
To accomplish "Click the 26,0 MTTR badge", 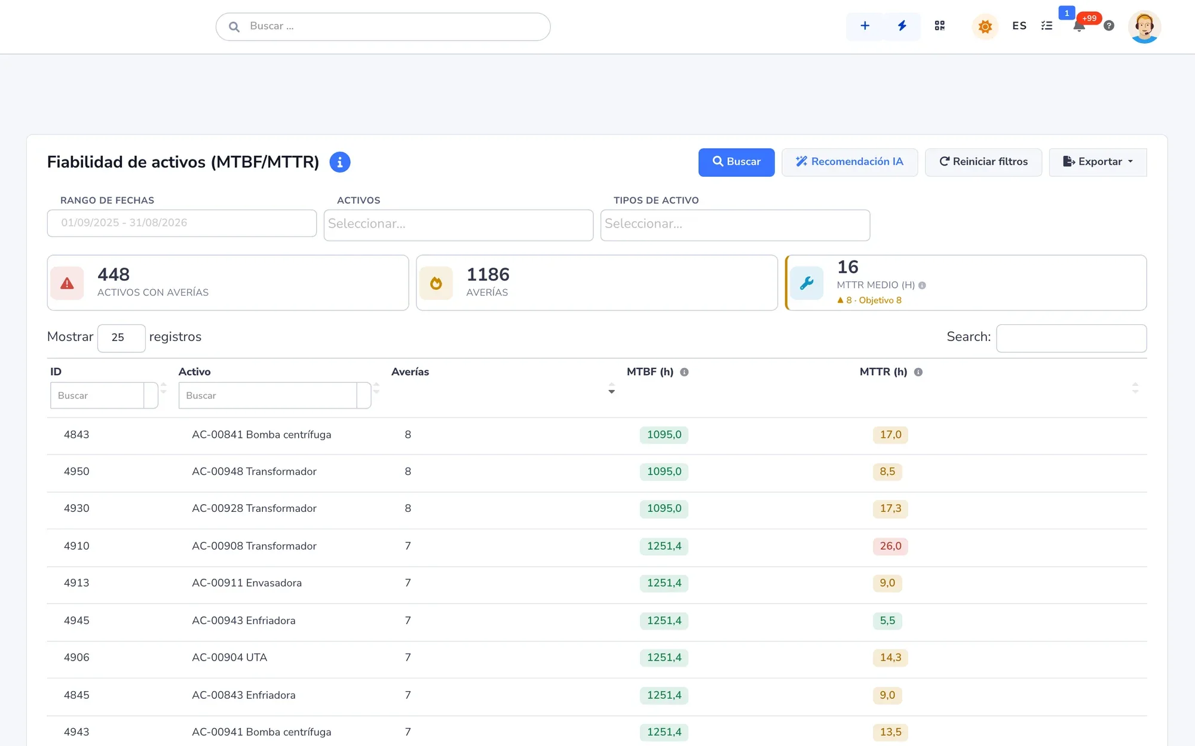I will pos(890,546).
